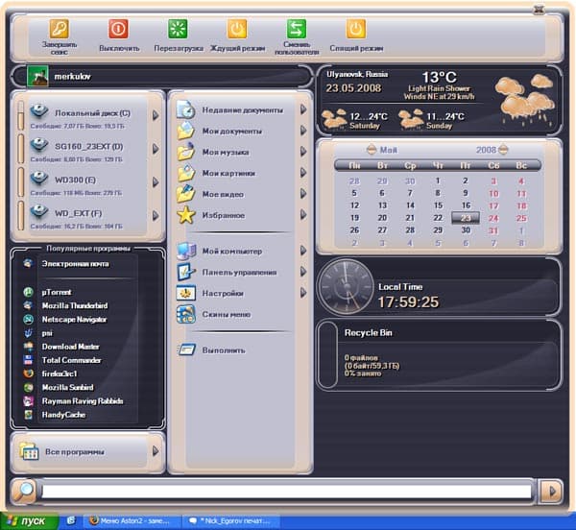Launch Total Commander
Screen dimensions: 576x530
coord(72,360)
